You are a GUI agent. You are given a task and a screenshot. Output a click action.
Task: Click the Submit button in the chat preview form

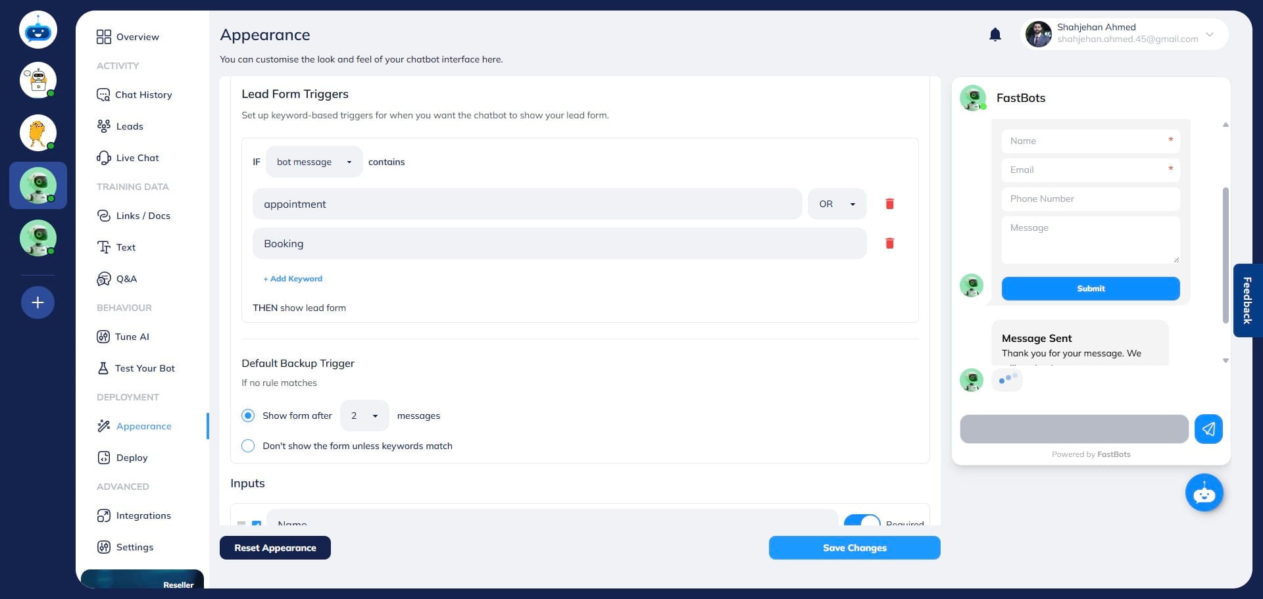pyautogui.click(x=1090, y=289)
